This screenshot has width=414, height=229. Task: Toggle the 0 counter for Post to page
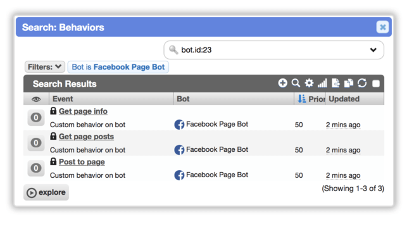point(36,168)
